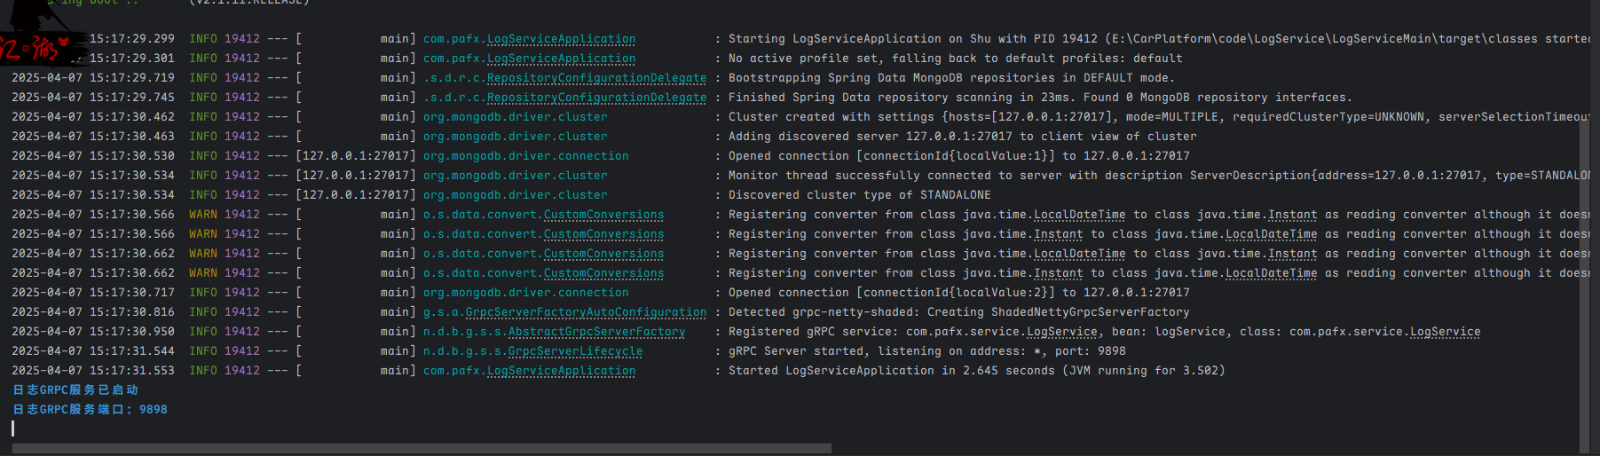Open the AbstractGrpcServerFactory class link

(596, 332)
